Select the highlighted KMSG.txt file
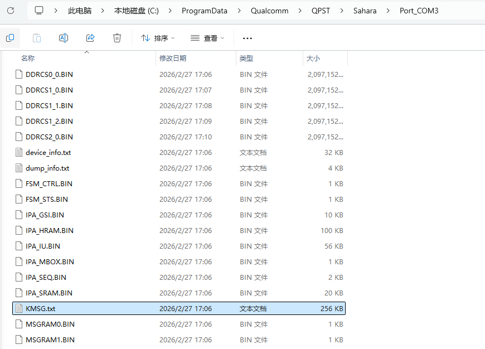Viewport: 485px width, 349px height. point(179,308)
